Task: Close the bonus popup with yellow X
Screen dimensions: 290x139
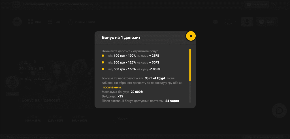Action: coord(191,36)
